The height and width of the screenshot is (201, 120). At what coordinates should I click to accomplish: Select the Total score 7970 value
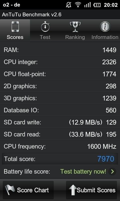coord(106,159)
